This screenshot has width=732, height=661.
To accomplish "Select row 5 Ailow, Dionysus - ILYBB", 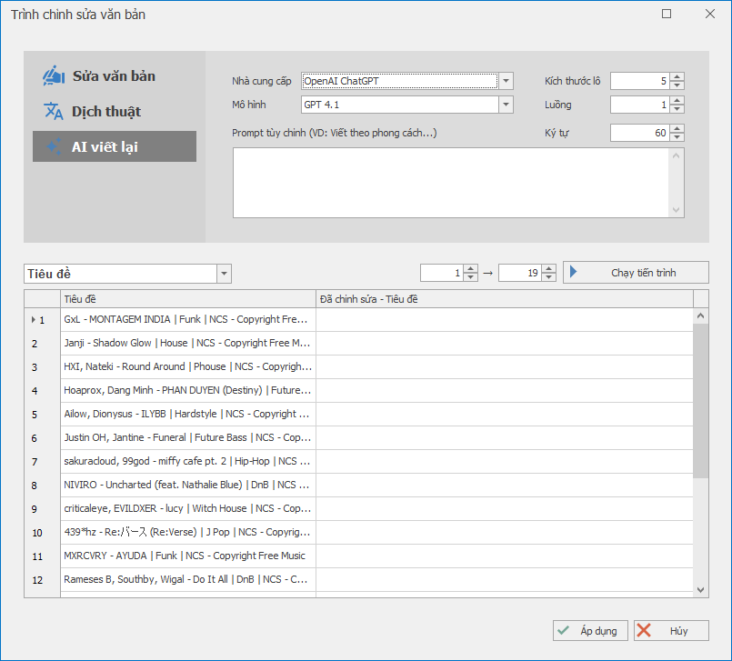I will (x=186, y=414).
